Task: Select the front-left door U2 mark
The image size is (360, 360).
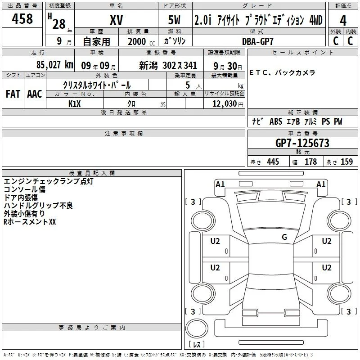Action: [x=215, y=241]
